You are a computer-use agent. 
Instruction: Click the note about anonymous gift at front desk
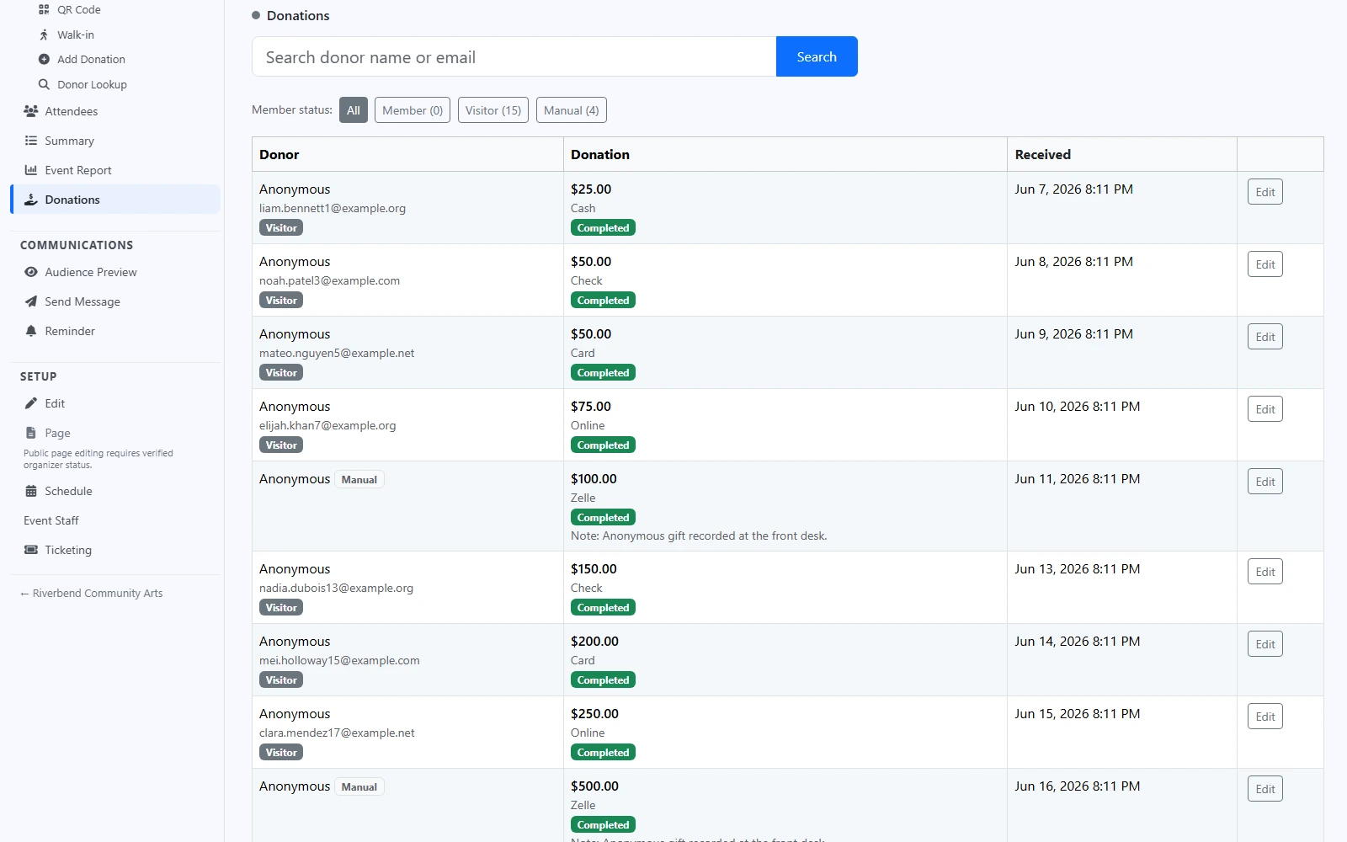tap(699, 536)
